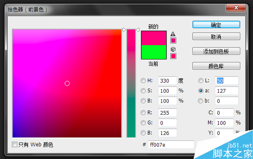Click the Lab b field showing 0
The height and width of the screenshot is (159, 253).
click(227, 101)
